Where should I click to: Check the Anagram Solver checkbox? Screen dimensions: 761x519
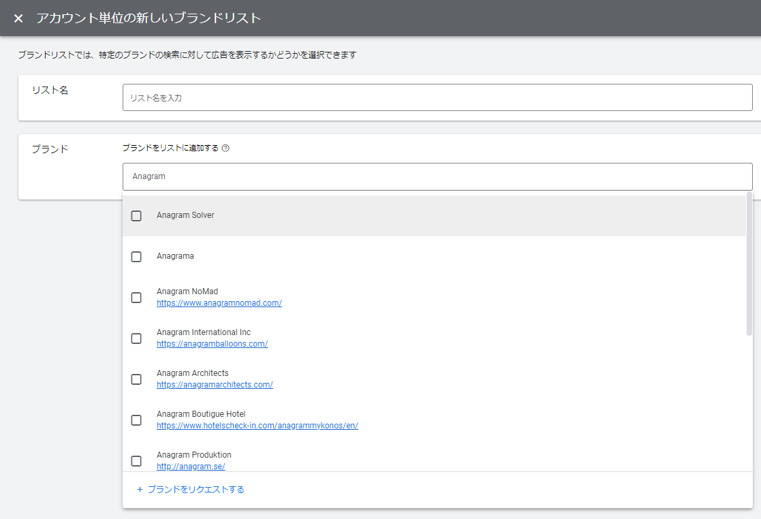click(x=136, y=216)
